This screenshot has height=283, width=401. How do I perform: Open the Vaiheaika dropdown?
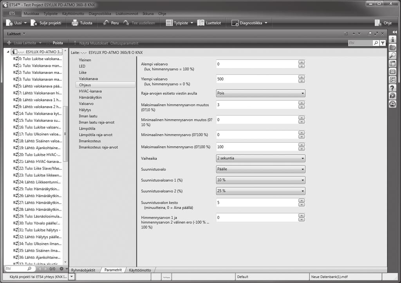coord(260,158)
